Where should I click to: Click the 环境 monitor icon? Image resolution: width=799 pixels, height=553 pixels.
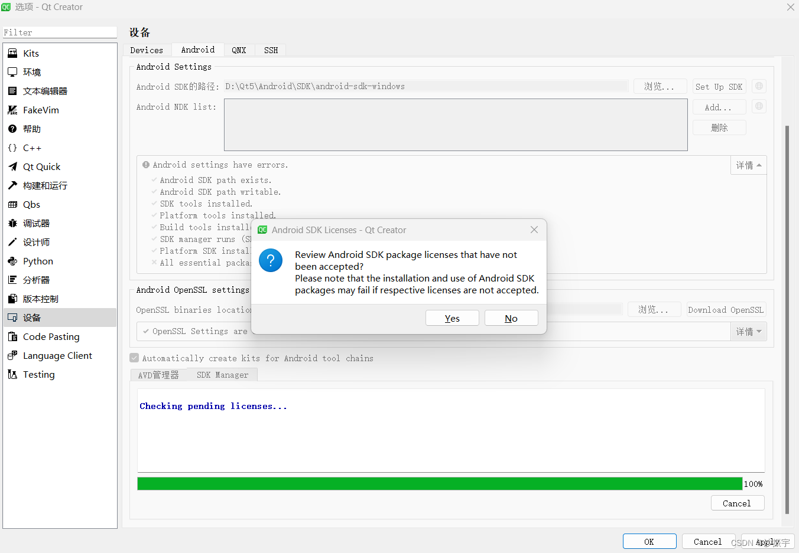(x=12, y=72)
